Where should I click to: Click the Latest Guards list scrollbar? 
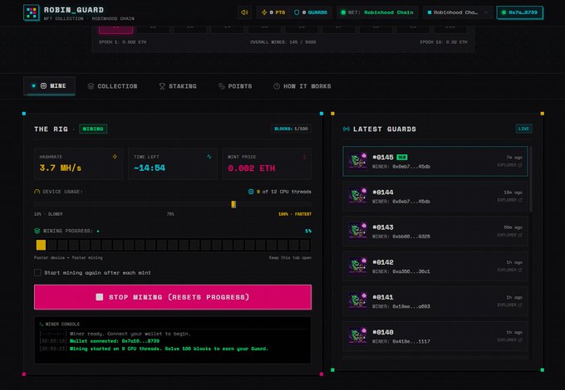(530, 178)
